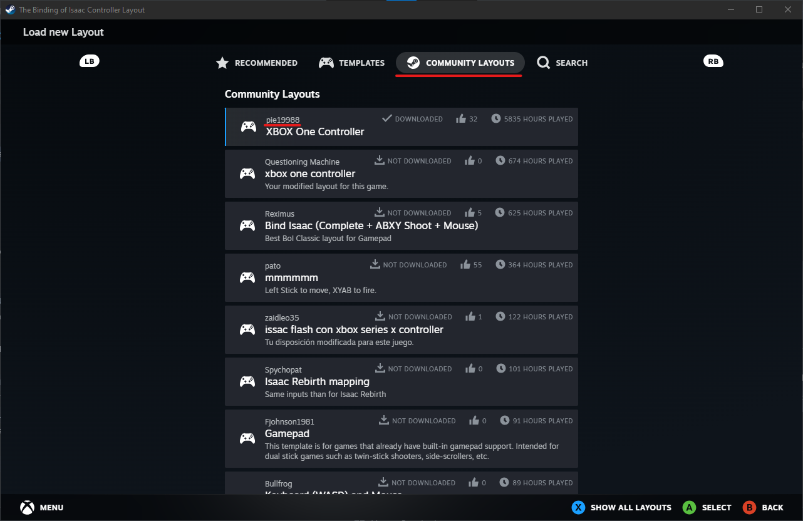Click the author name Reximus
803x521 pixels.
point(279,214)
